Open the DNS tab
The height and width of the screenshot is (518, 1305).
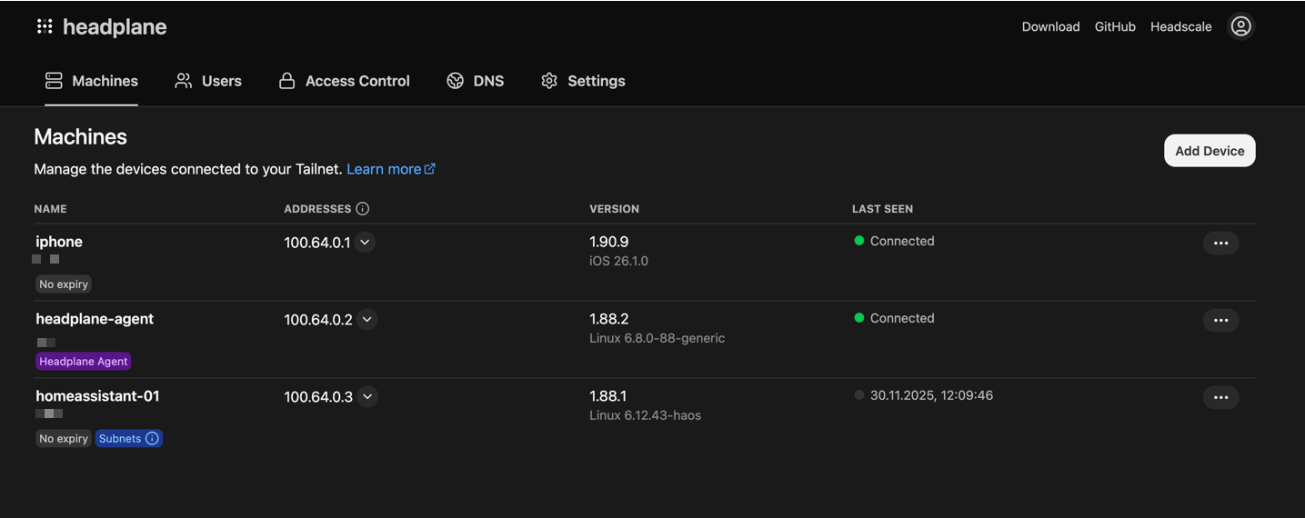click(475, 81)
